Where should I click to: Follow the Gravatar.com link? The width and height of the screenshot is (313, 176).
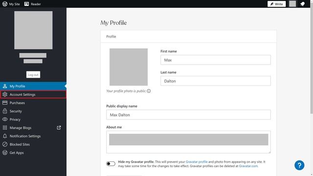coord(248,166)
